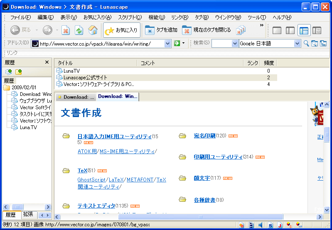Click the search-in-new-tab folder magnifier icon

315,43
